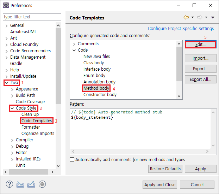Click Restore Defaults button
The height and width of the screenshot is (194, 219).
165,169
